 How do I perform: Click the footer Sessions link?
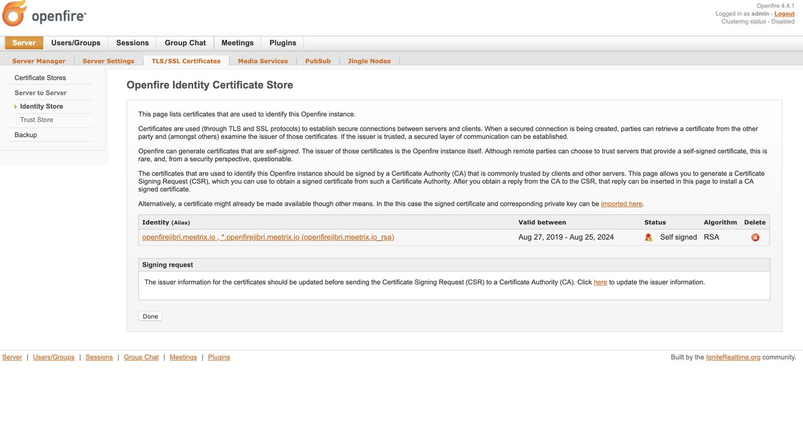pos(99,357)
